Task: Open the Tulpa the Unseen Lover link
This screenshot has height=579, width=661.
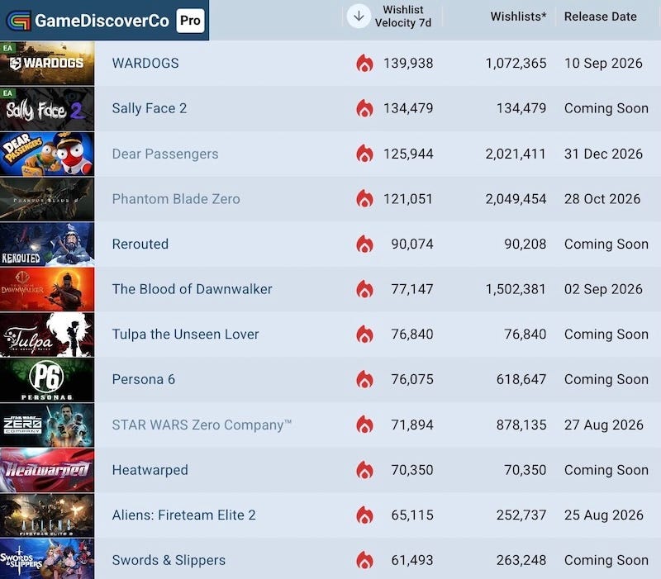Action: point(185,335)
